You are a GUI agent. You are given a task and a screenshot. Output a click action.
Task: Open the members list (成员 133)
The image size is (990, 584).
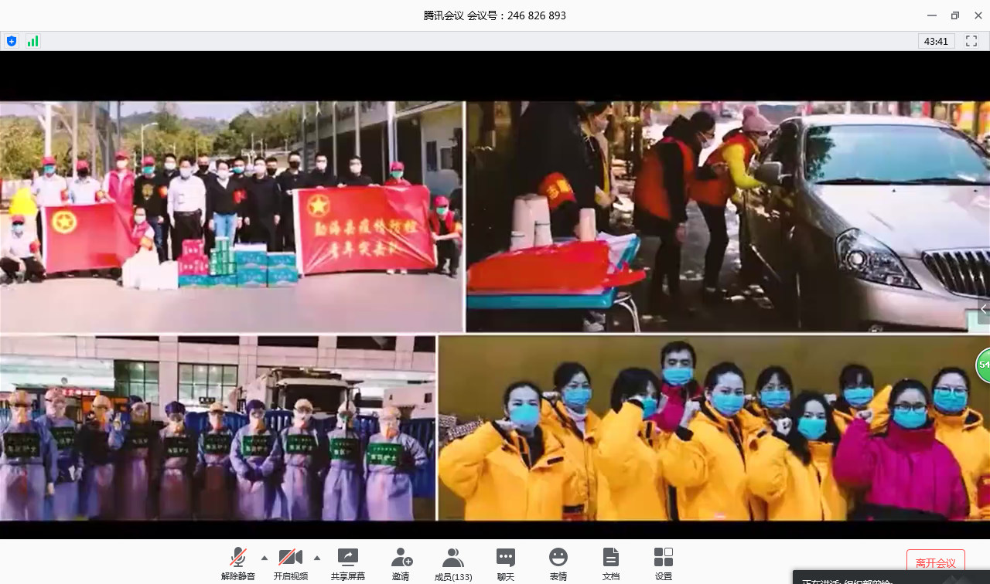coord(453,562)
